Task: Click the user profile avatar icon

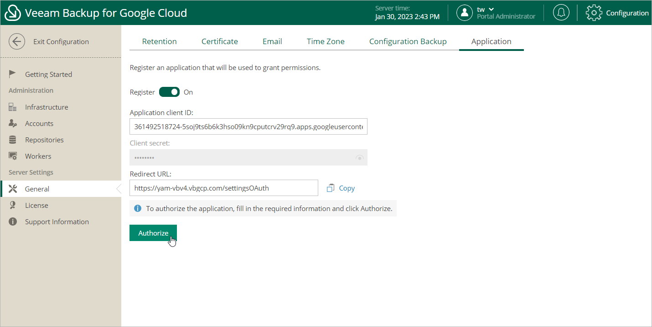Action: tap(464, 13)
